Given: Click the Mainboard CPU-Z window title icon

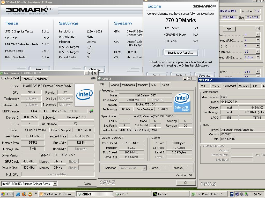Looking at the screenshot, I should tap(201, 80).
